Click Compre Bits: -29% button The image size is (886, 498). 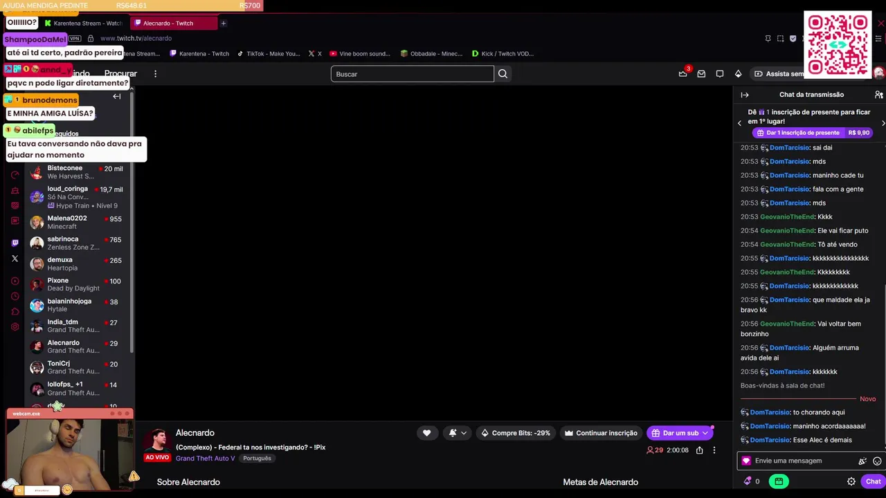(x=516, y=433)
